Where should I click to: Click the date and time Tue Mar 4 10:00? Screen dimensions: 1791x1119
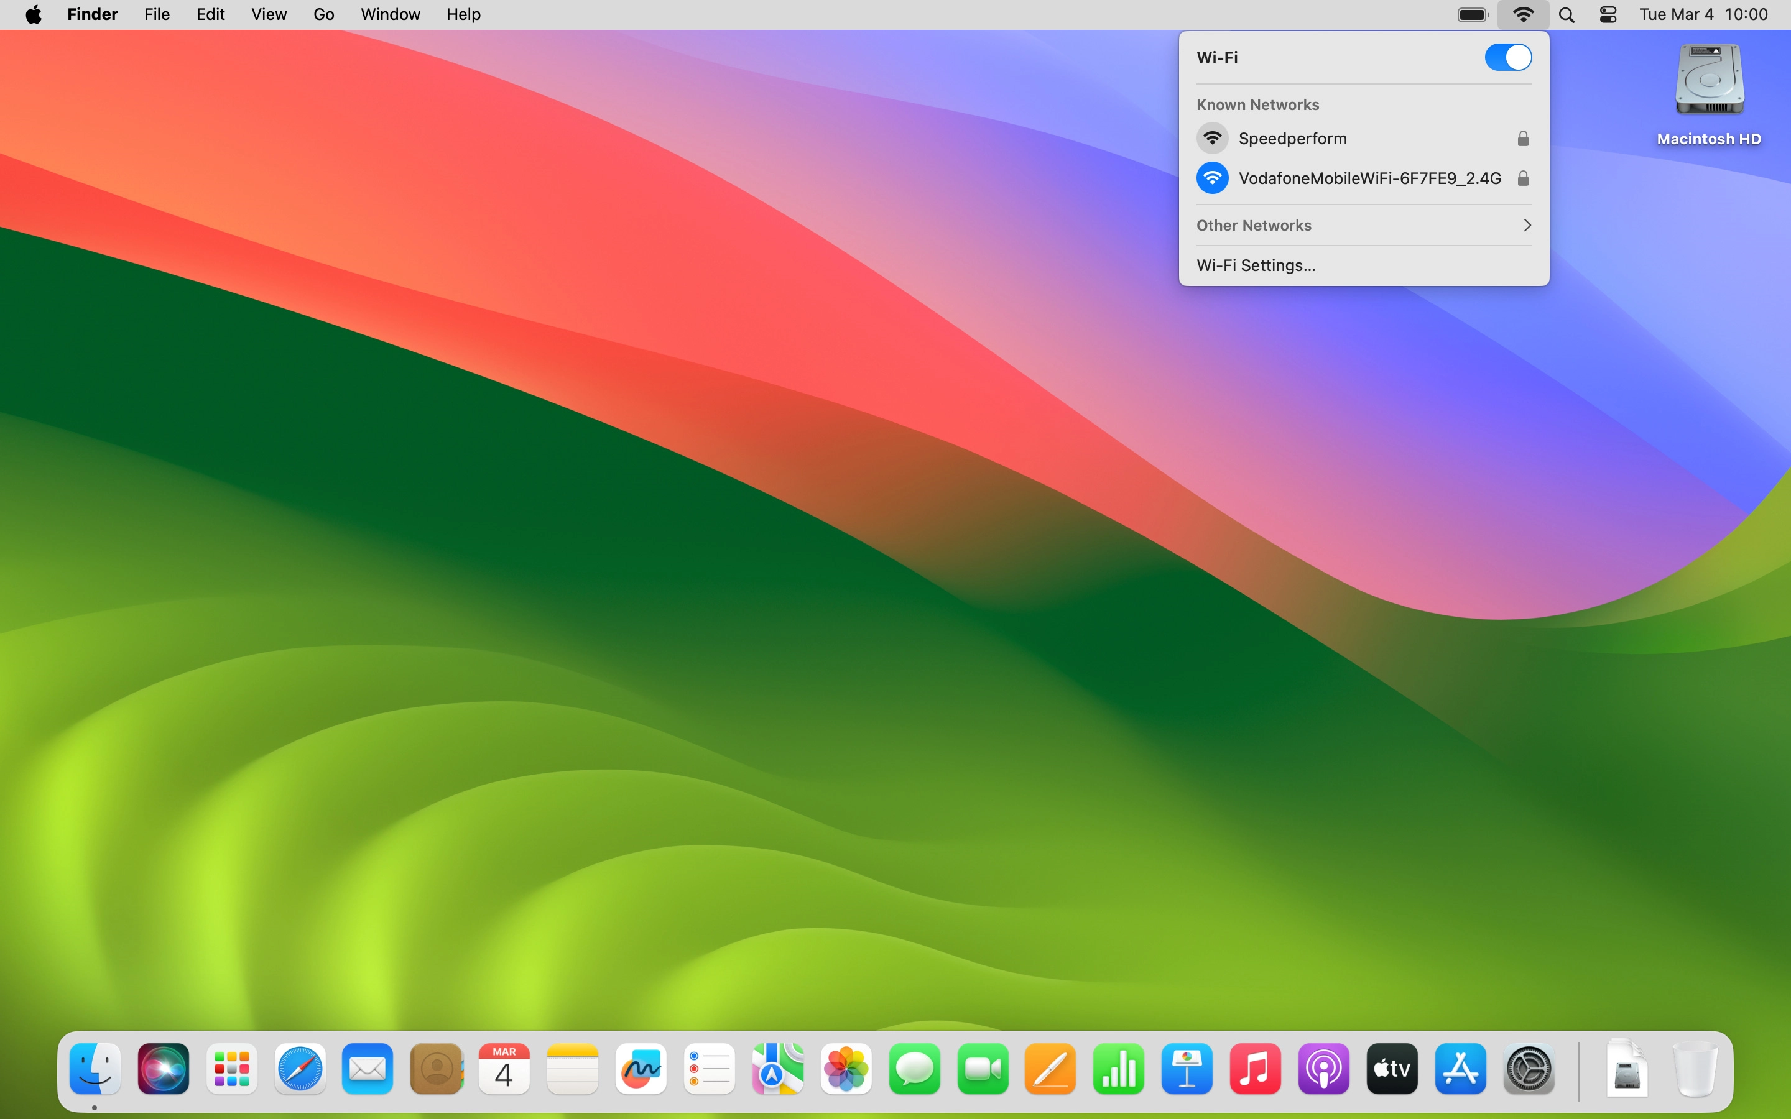tap(1703, 15)
